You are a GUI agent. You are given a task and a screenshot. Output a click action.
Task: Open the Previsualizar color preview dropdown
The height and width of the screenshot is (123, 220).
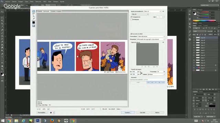(x=151, y=37)
